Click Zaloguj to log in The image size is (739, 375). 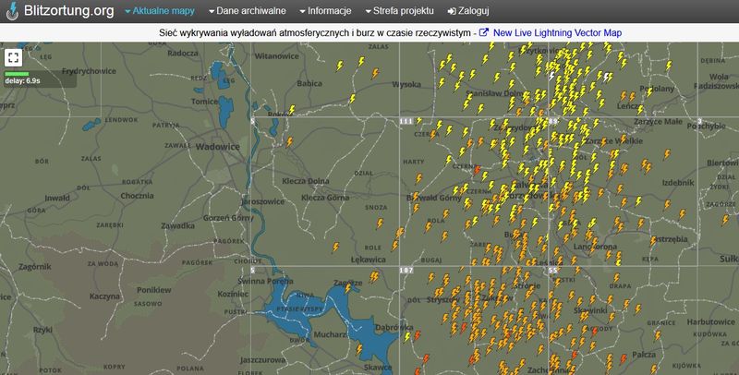pos(469,11)
